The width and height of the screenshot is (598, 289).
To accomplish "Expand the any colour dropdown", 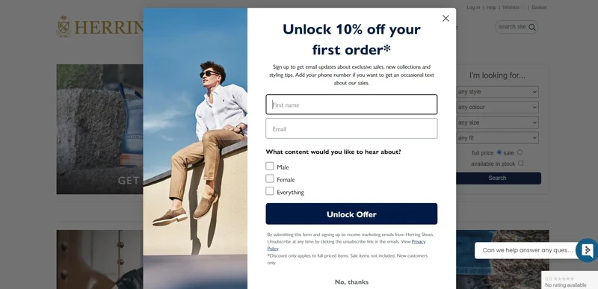I will click(x=497, y=107).
